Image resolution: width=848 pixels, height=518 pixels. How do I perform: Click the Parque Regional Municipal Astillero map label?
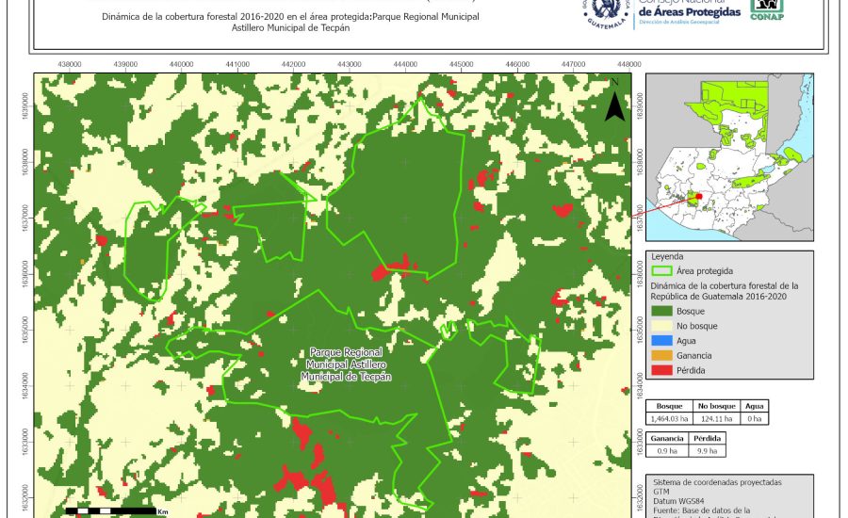point(346,364)
